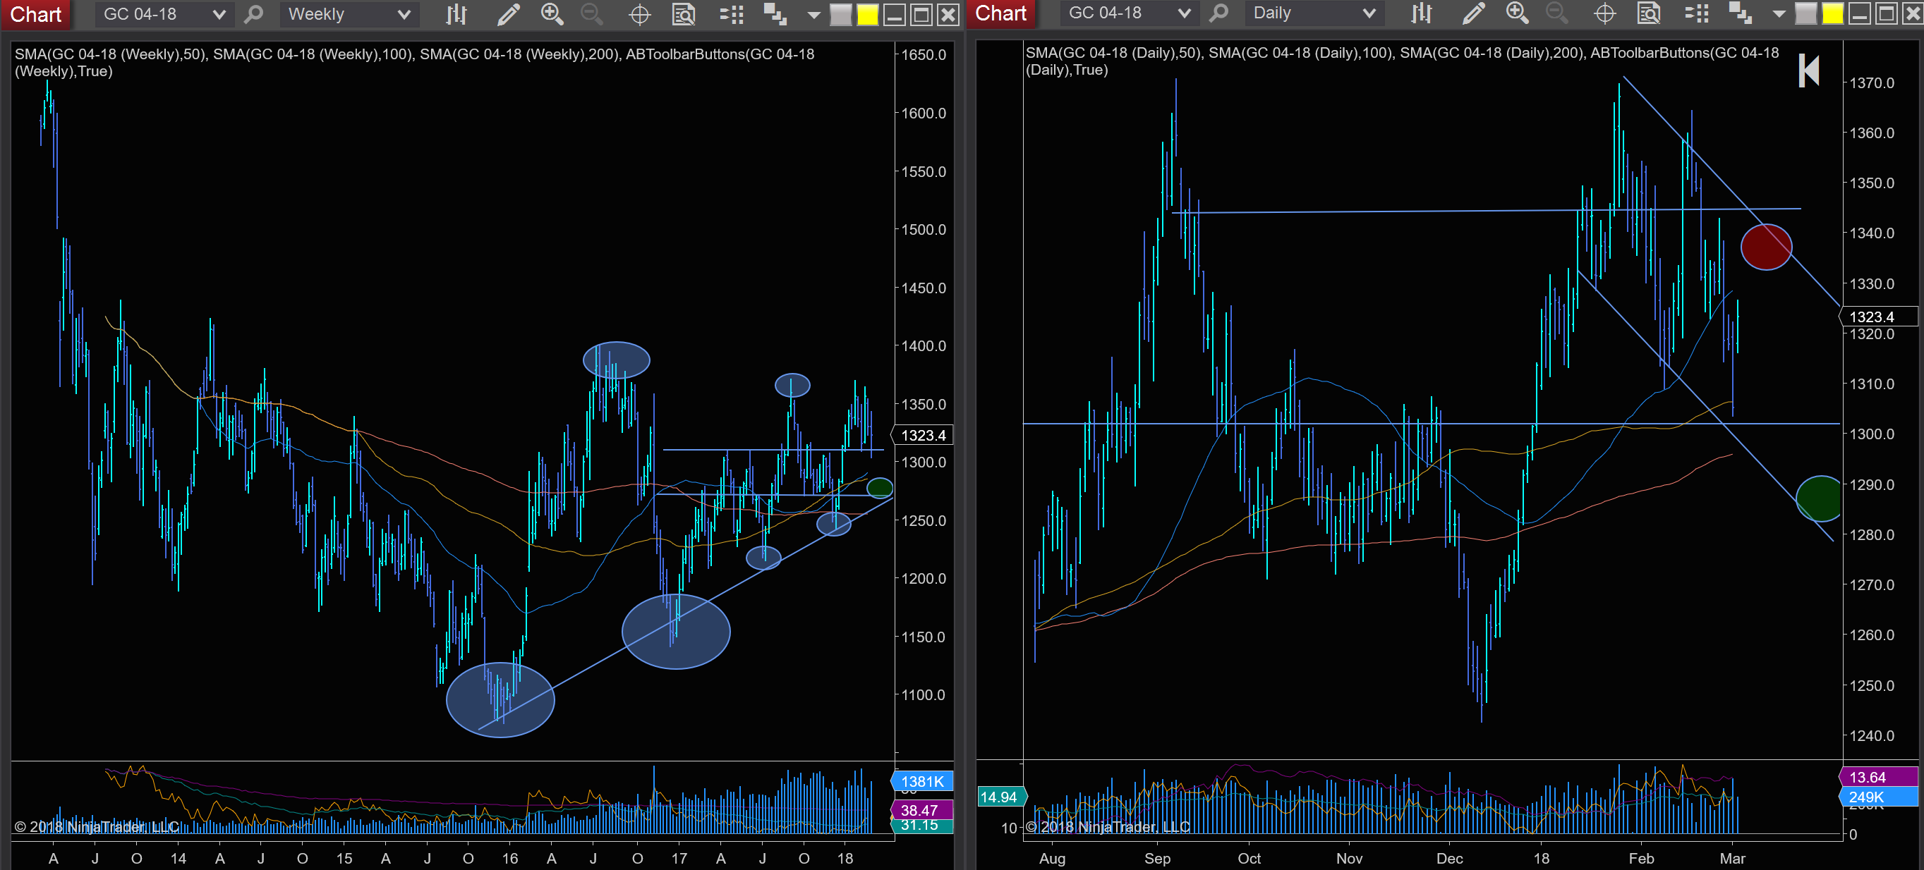Image resolution: width=1924 pixels, height=870 pixels.
Task: Click the 1650.0 price axis label on Weekly chart
Action: coord(923,54)
